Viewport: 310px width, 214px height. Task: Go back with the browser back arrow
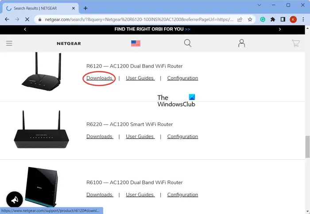(7, 19)
